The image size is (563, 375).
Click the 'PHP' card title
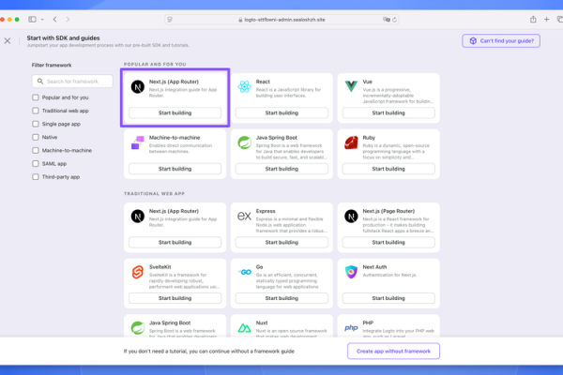tap(368, 322)
